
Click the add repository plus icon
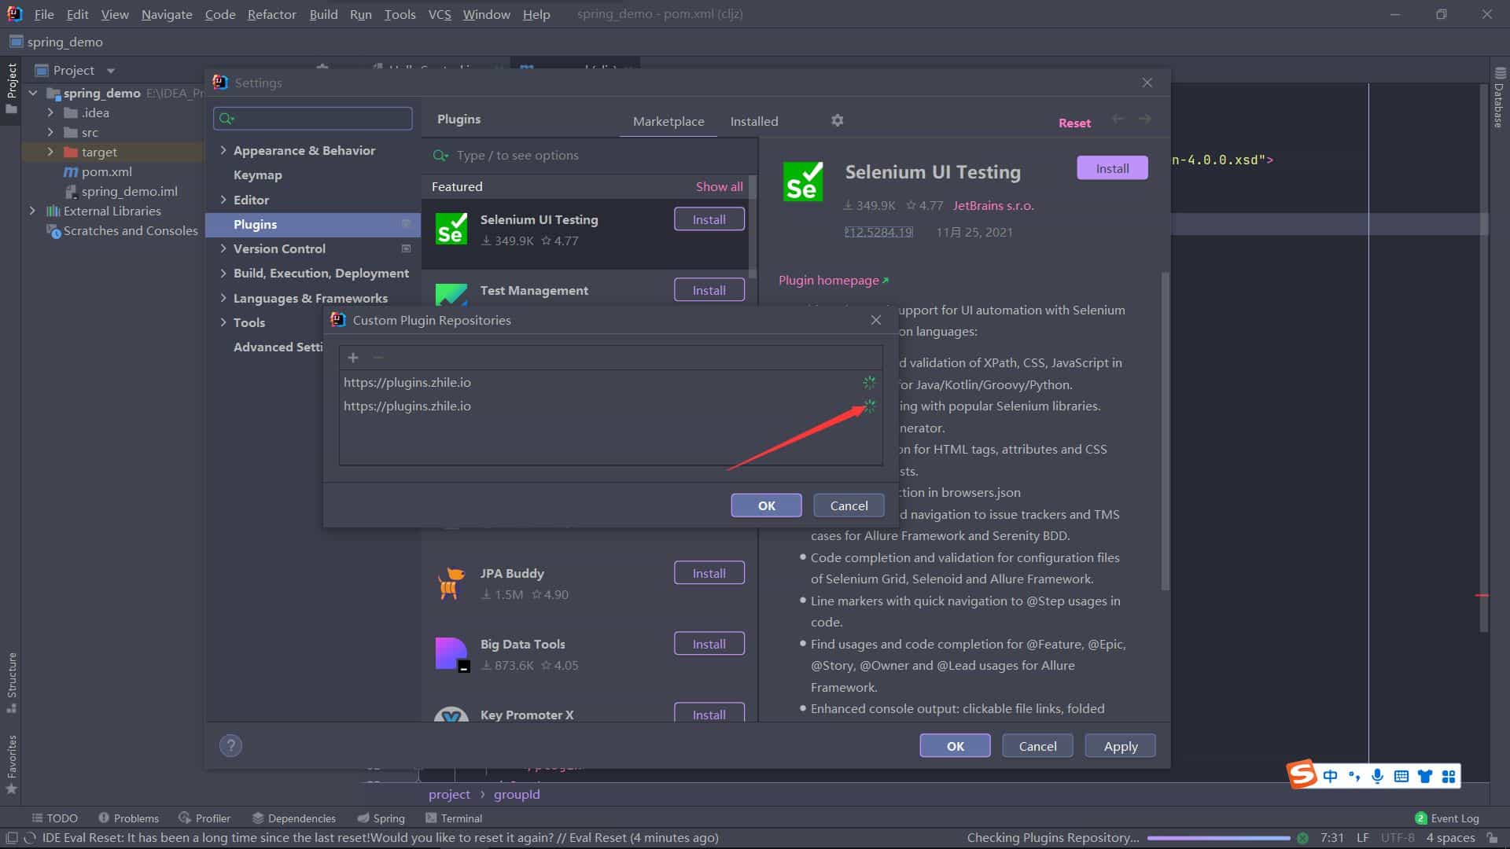click(353, 358)
